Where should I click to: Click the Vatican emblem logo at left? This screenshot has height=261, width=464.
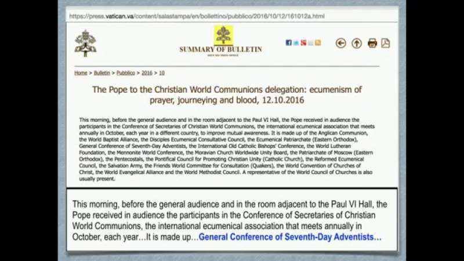point(85,43)
